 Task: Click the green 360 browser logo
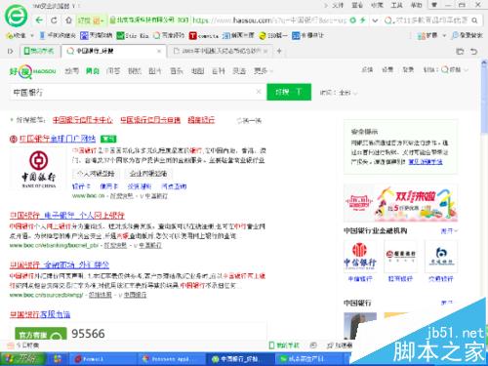(17, 16)
